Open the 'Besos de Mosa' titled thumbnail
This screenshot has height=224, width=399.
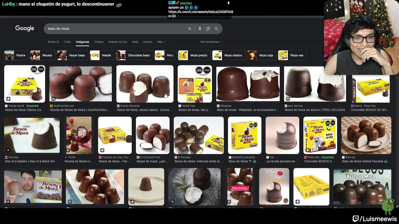click(x=362, y=187)
